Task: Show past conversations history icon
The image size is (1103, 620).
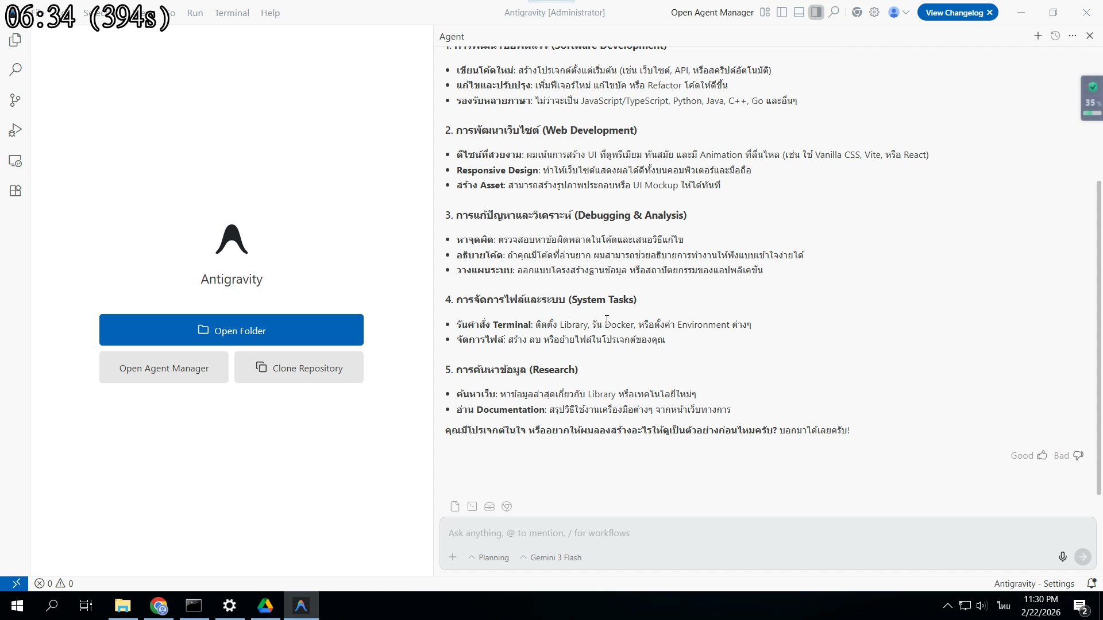Action: coord(1055,36)
